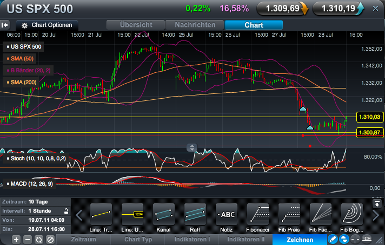
Task: Click the 28 Jul date axis label
Action: [x=326, y=35]
